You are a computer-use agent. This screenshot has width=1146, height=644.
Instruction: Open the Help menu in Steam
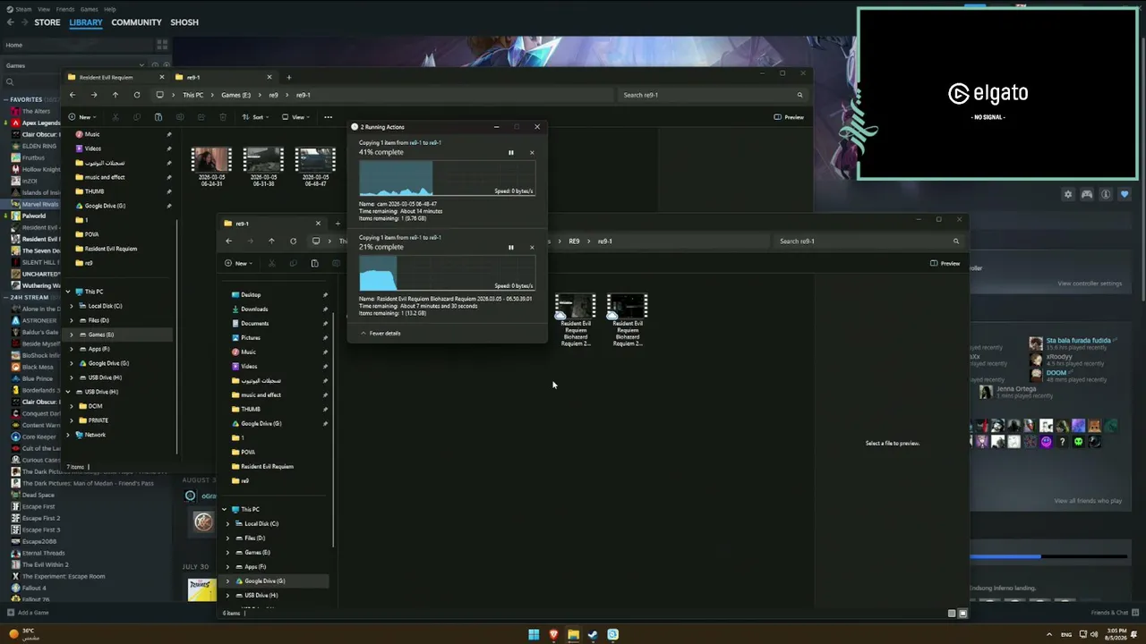[110, 9]
